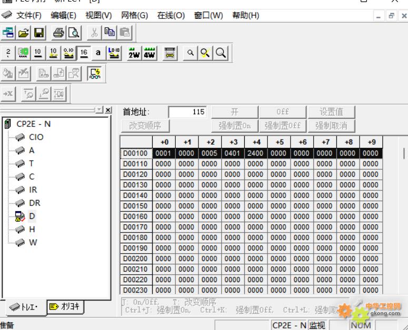
Task: Select the D memory area
Action: click(x=32, y=216)
